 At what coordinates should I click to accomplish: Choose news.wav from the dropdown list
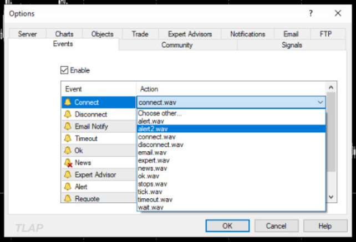tap(231, 168)
